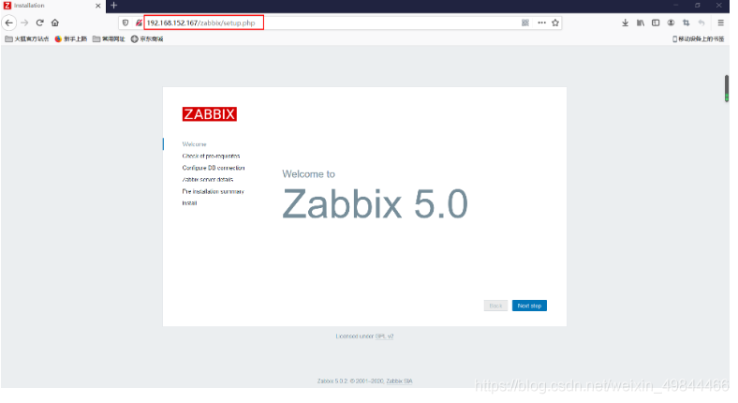Click the browser forward arrow
This screenshot has width=738, height=403.
pos(24,22)
